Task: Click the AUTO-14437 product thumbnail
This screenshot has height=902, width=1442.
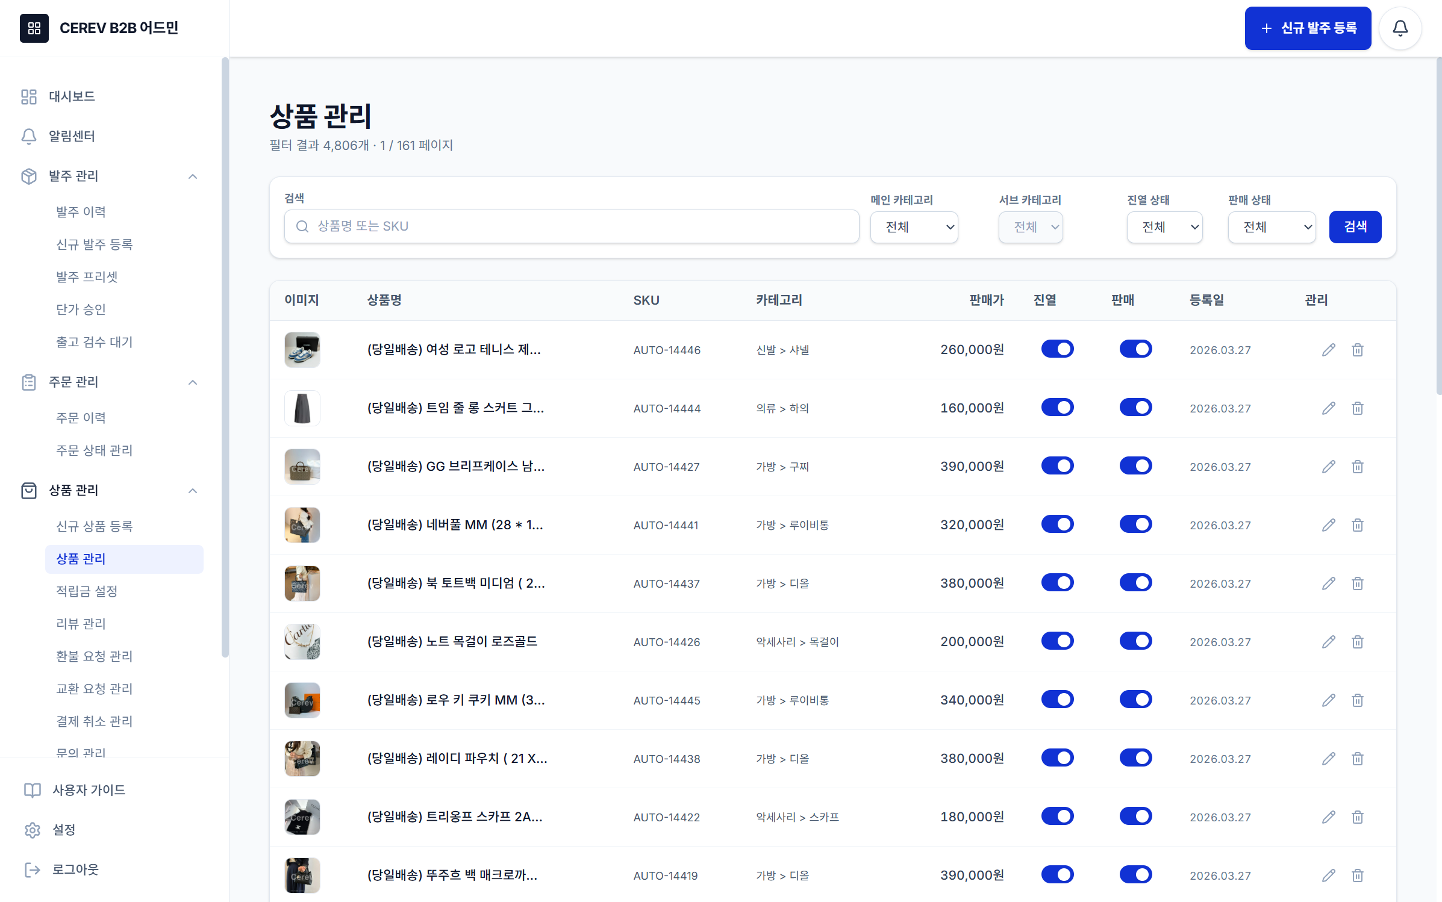Action: (302, 583)
